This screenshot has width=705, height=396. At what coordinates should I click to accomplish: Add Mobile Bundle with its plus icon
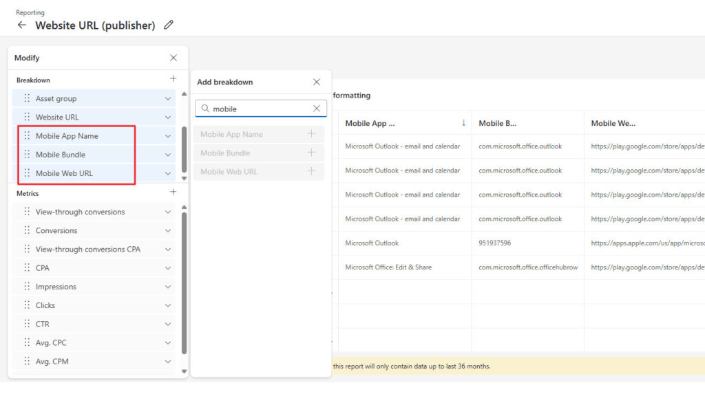(x=311, y=153)
